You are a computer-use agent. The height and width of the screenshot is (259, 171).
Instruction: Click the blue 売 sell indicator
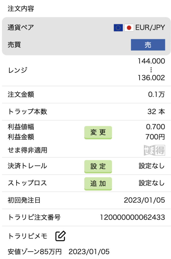coord(148,45)
